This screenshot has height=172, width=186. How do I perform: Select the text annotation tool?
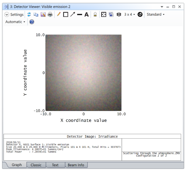point(87,15)
